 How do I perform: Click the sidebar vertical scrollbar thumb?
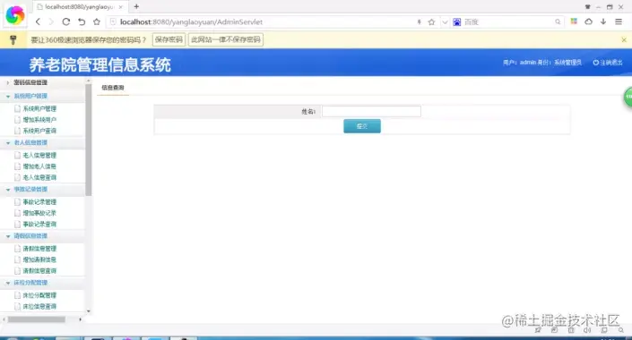(88, 140)
